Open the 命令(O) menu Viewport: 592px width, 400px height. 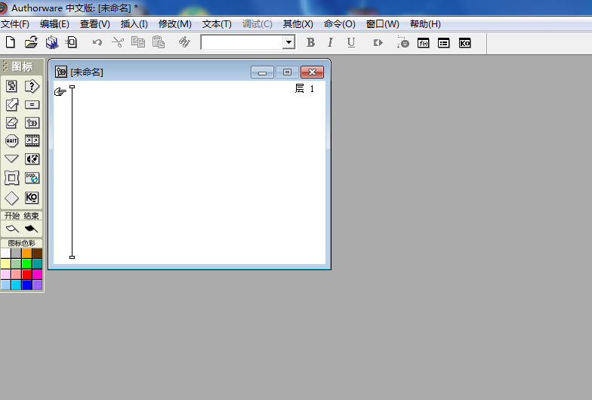tap(340, 24)
